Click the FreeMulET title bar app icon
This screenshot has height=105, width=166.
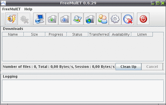(x=3, y=3)
